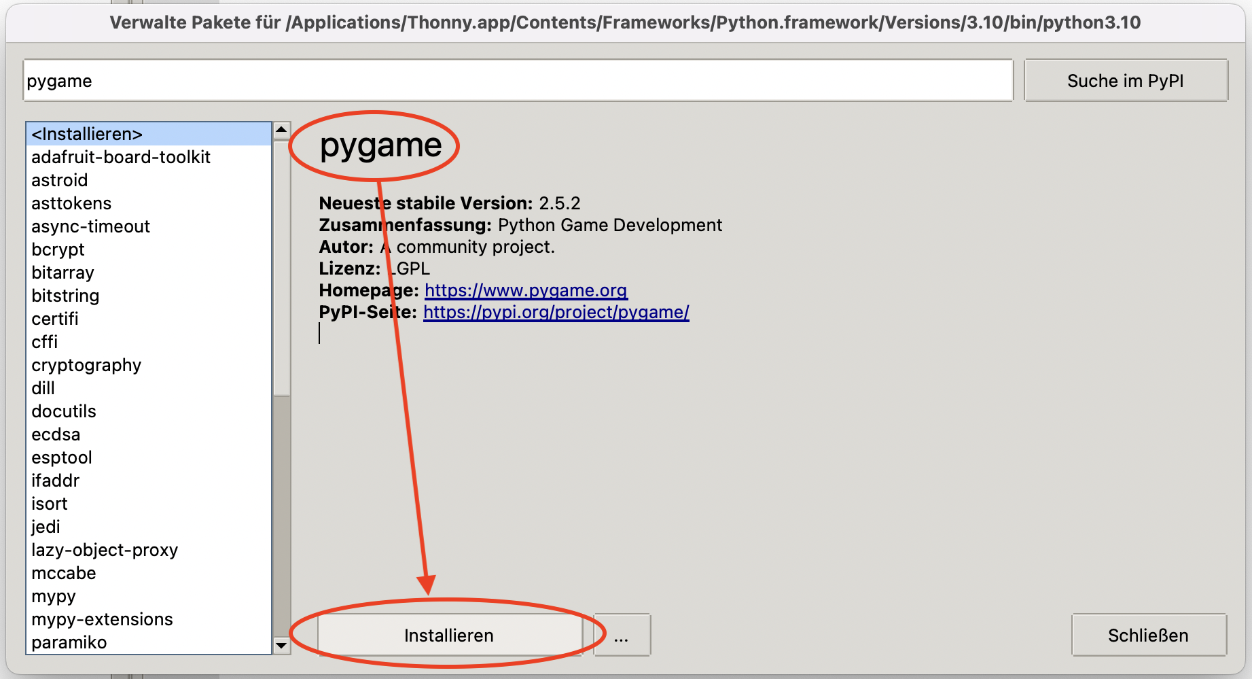Choose the astroid package
Screen dimensions: 1252x679
[x=60, y=180]
